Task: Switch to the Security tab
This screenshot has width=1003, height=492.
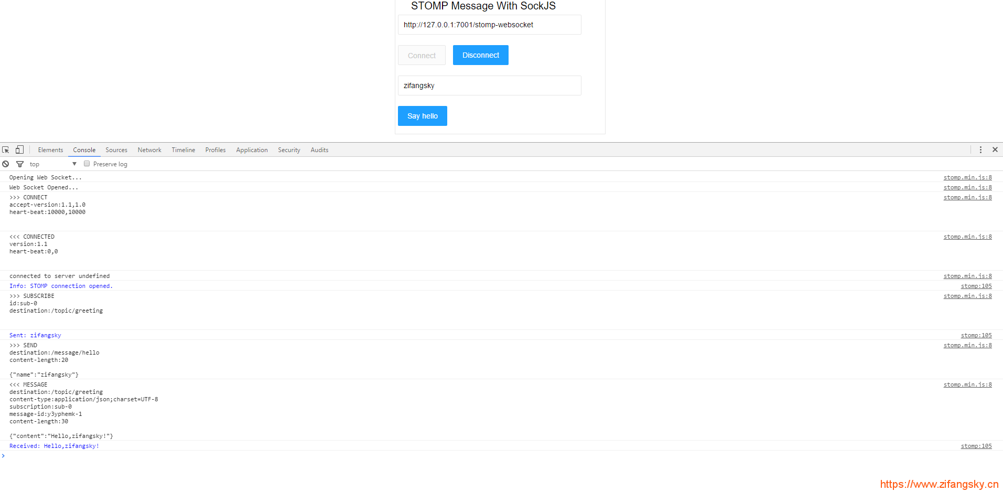Action: tap(289, 149)
